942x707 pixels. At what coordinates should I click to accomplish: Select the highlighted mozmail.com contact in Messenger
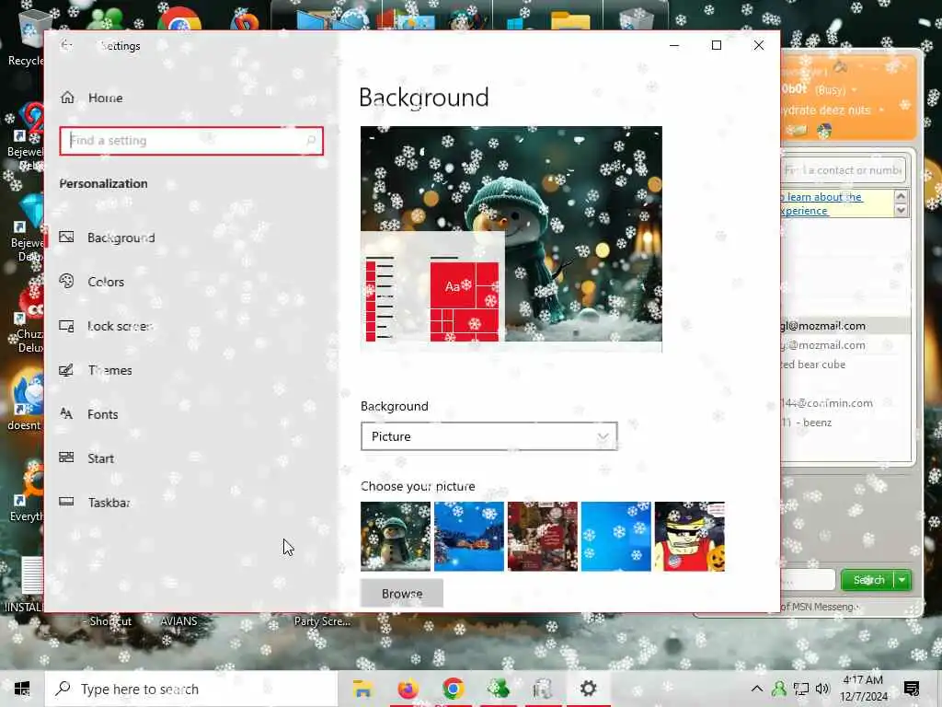pos(845,326)
